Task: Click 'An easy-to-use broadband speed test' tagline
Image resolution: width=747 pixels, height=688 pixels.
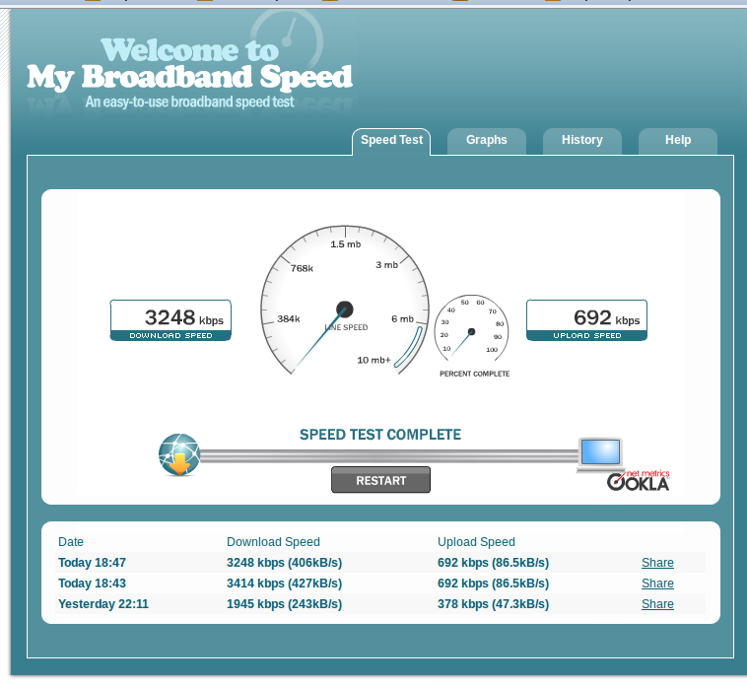Action: click(189, 102)
